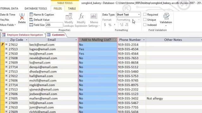
Task: Click the Employee Database Navigation form icon
Action: click(3, 35)
